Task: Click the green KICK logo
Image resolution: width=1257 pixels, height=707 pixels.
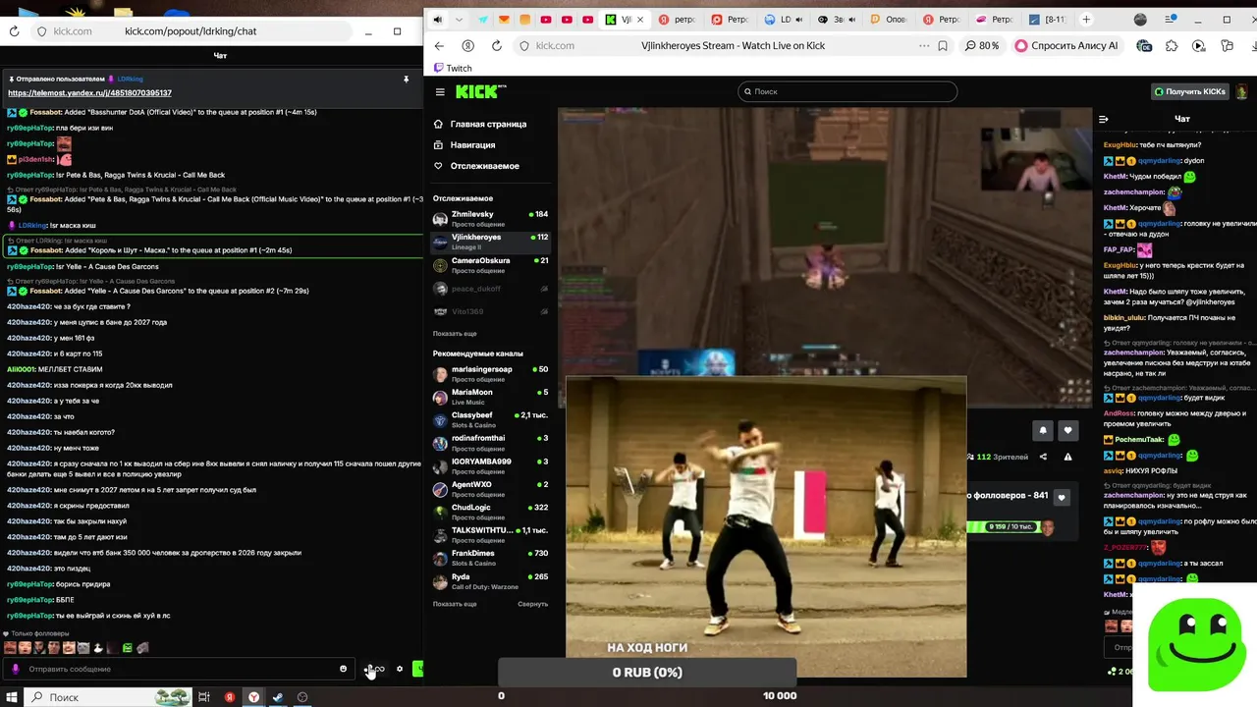Action: pyautogui.click(x=480, y=91)
